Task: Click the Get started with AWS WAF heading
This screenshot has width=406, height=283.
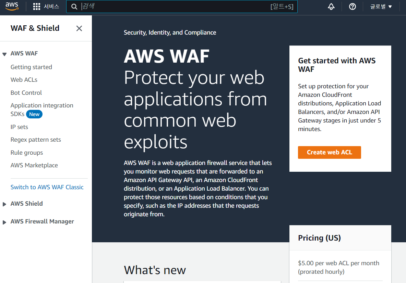Action: [337, 65]
